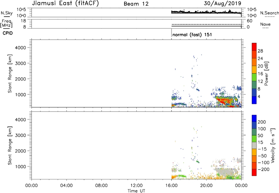The height and width of the screenshot is (193, 279).
Task: Click the orange velocity patch at 16:00
Action: click(174, 177)
